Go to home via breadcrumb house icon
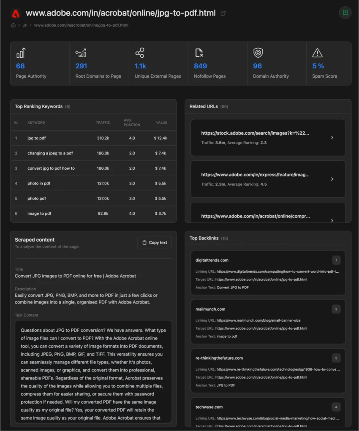 [x=13, y=25]
